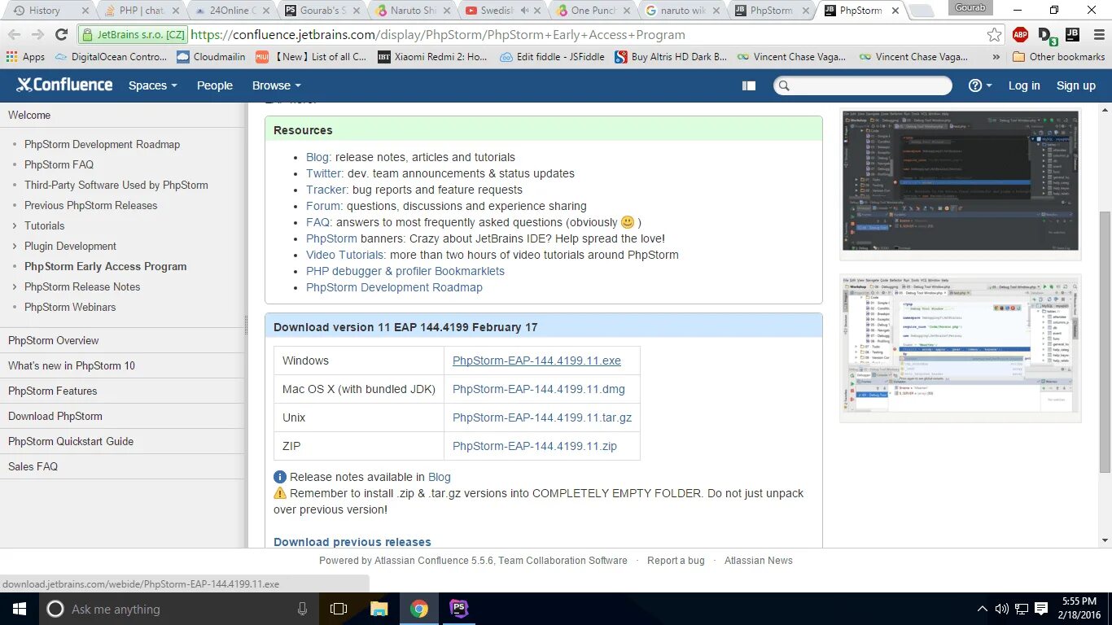Download the PhpStorm .zip file
Screen dimensions: 1112x625
pos(535,446)
